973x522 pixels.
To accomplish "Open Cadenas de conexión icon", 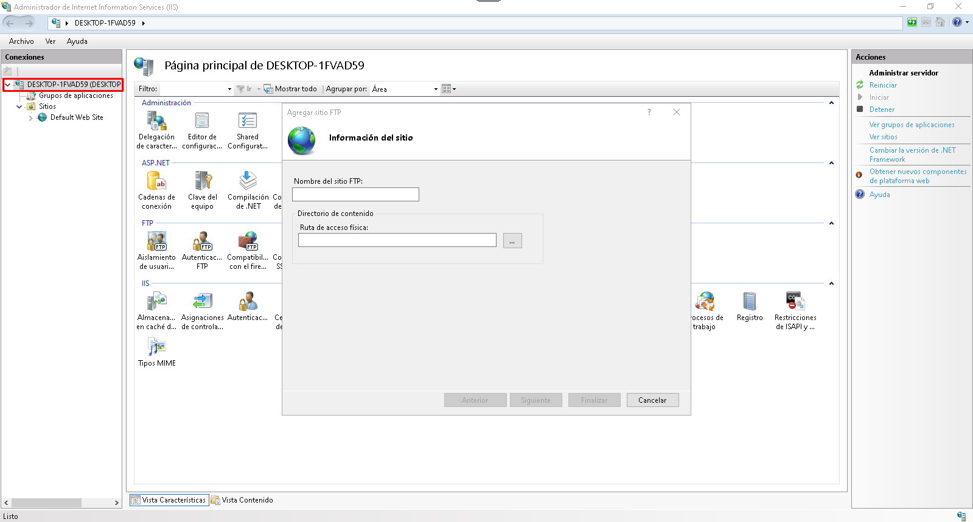I will pyautogui.click(x=156, y=182).
